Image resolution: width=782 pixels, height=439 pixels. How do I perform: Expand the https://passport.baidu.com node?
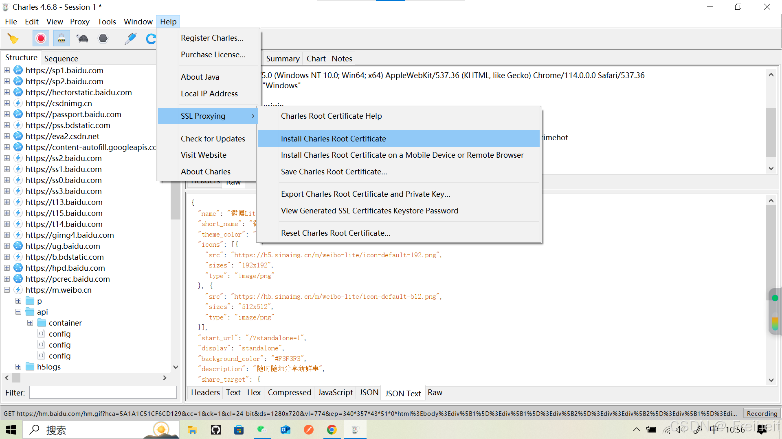click(7, 114)
